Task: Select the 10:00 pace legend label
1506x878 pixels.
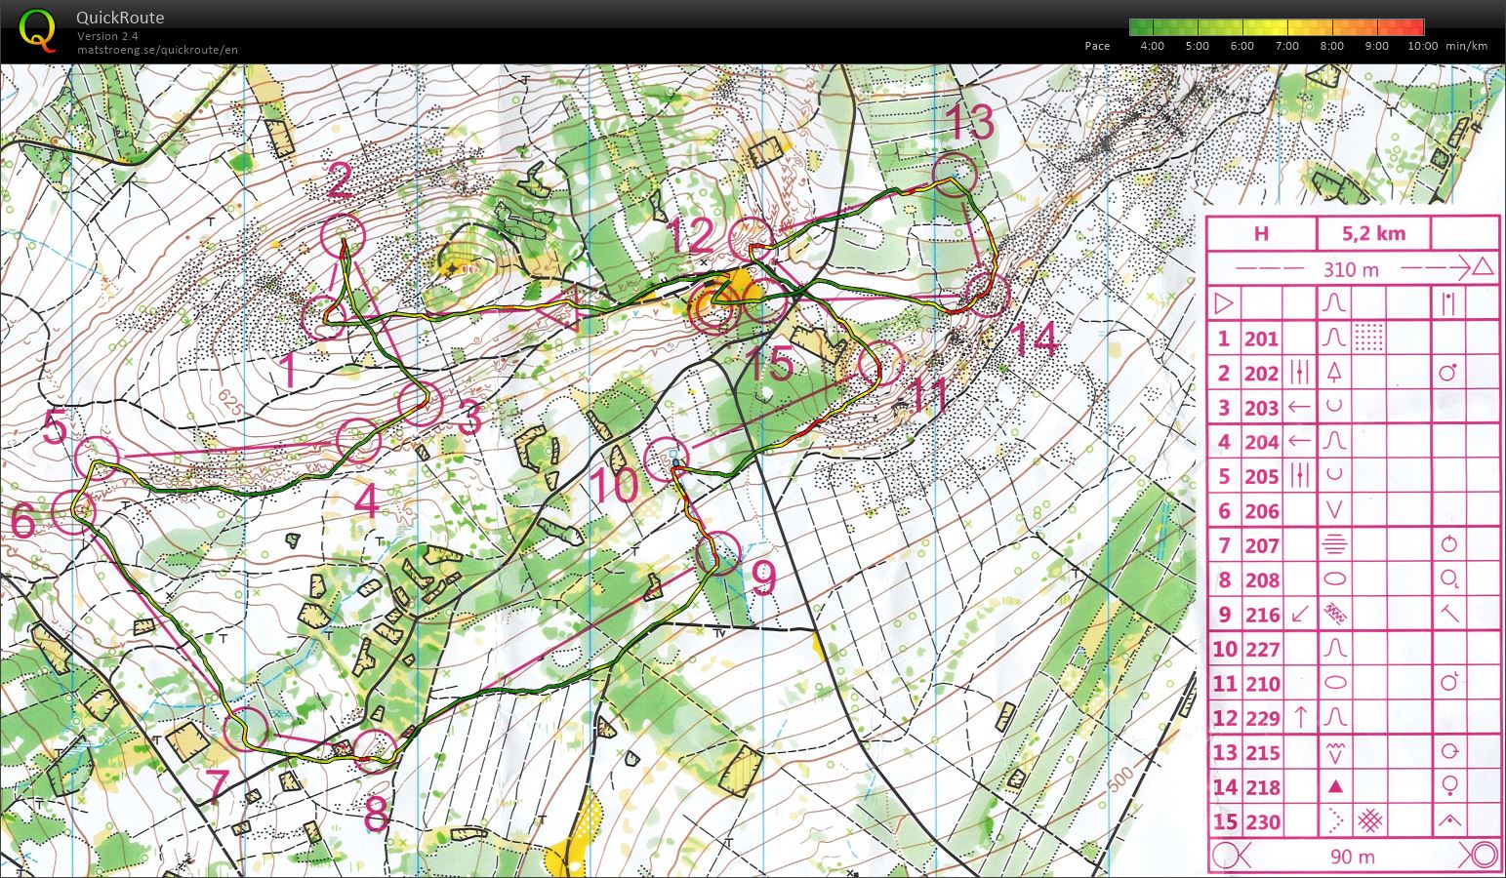Action: (x=1423, y=46)
